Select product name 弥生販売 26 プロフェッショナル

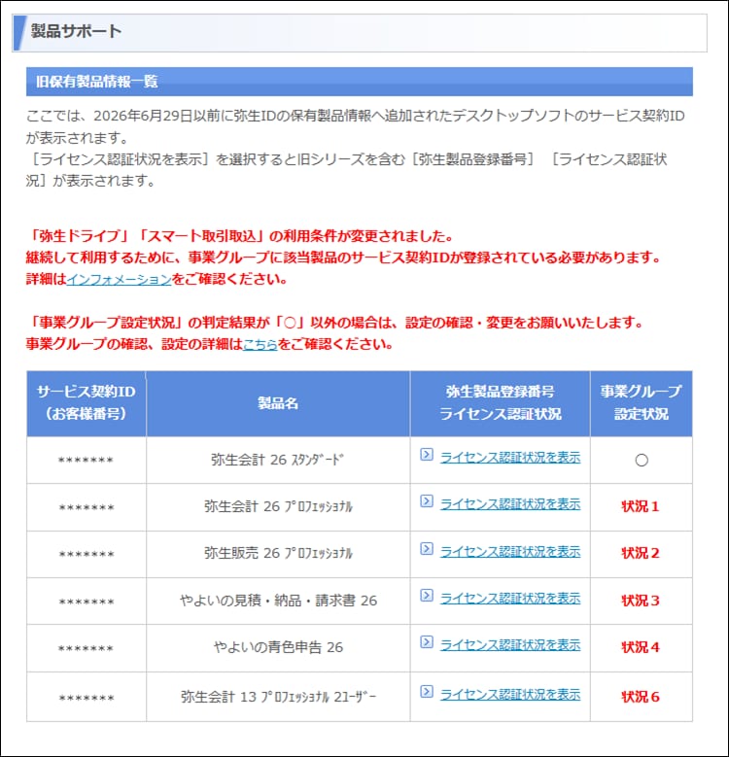click(x=278, y=553)
